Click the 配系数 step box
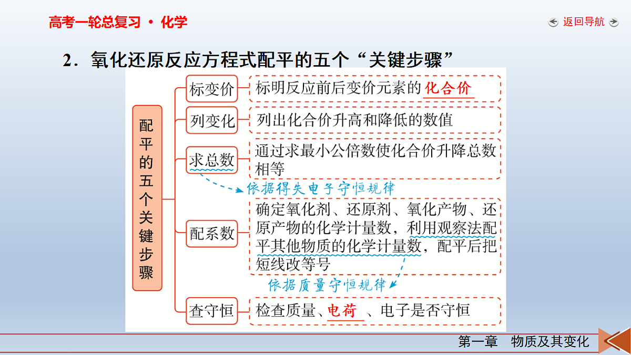Screen dimensions: 631x355 [212, 234]
